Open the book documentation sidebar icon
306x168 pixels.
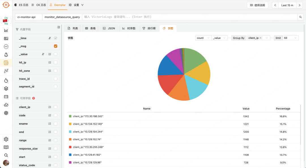pyautogui.click(x=6, y=147)
